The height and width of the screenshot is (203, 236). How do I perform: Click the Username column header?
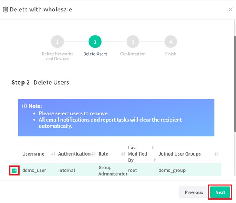tap(33, 154)
